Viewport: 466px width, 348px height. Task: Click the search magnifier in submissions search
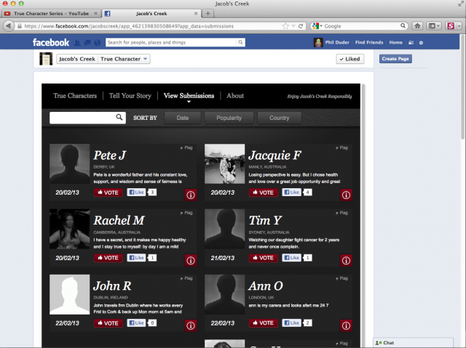coord(119,117)
